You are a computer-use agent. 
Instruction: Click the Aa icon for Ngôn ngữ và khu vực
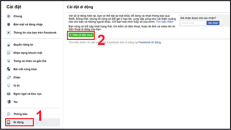pyautogui.click(x=9, y=94)
